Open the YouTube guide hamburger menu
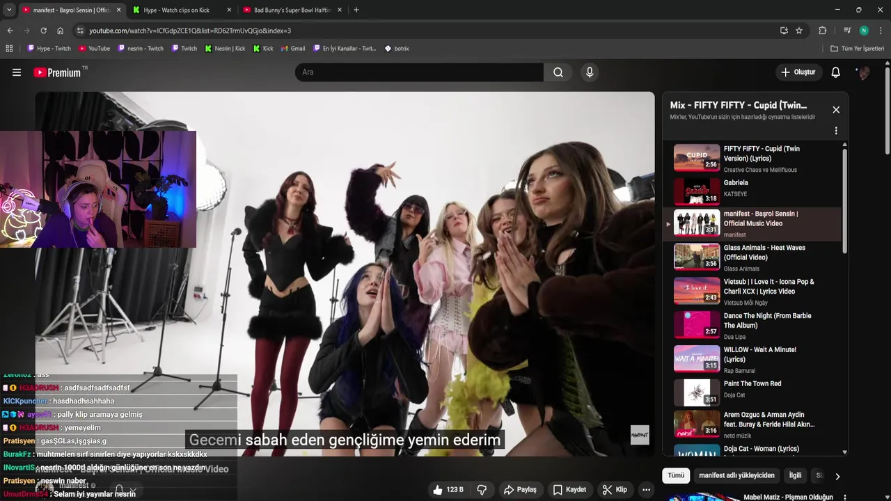The image size is (891, 501). 17,72
